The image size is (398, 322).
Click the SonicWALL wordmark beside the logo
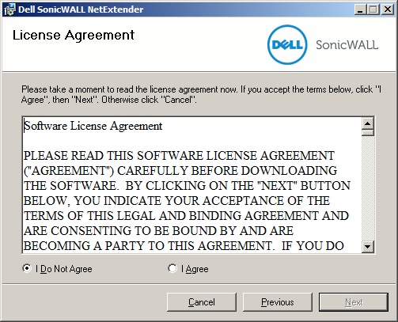click(x=347, y=45)
